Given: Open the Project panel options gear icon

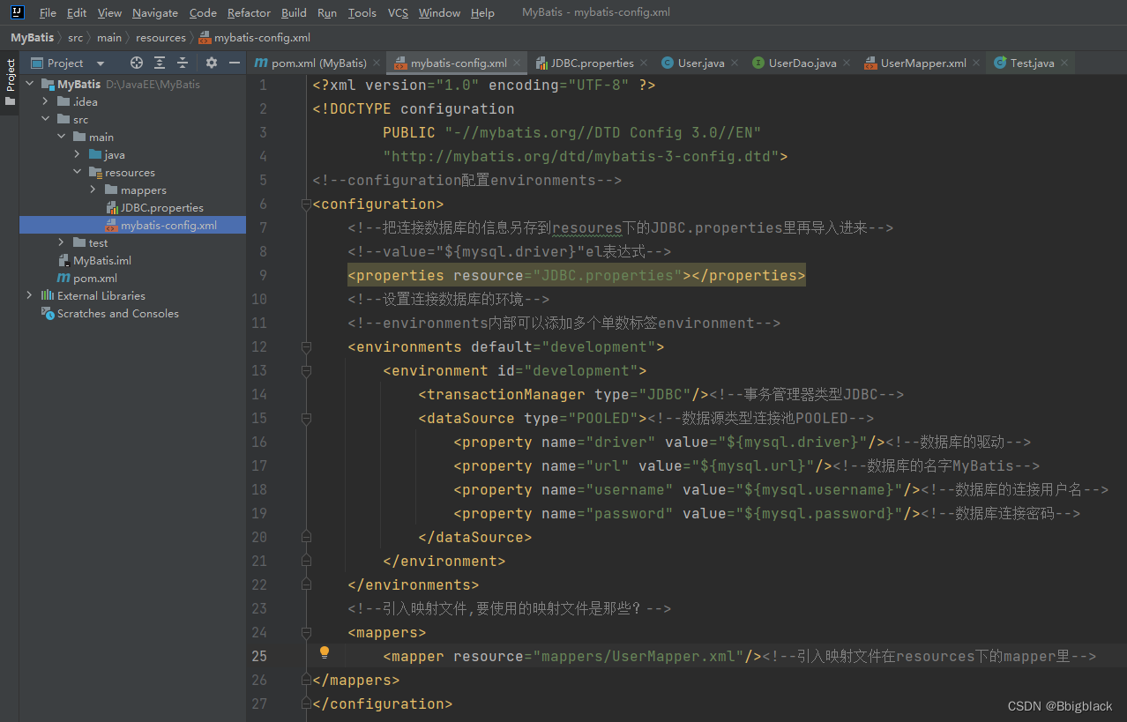Looking at the screenshot, I should [210, 63].
